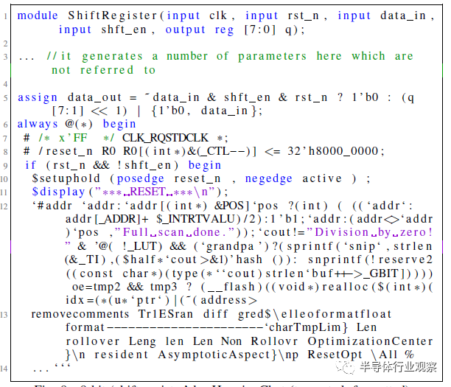The image size is (451, 387).
Task: Click the 半导体行业观察 watermark text
Action: [399, 366]
